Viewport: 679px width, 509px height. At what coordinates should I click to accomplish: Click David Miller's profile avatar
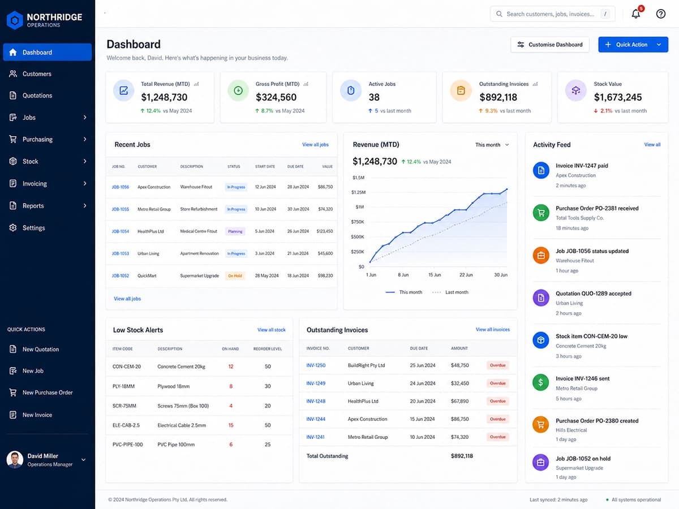[15, 460]
